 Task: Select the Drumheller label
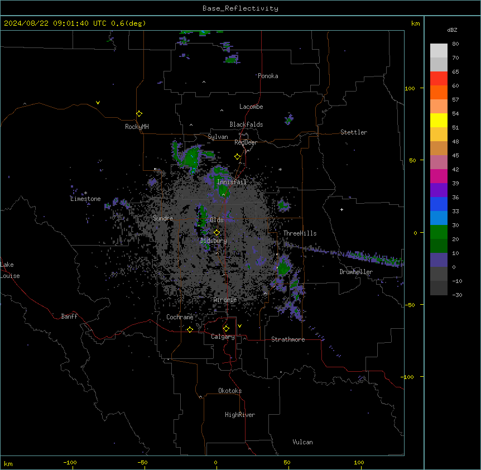click(x=356, y=272)
